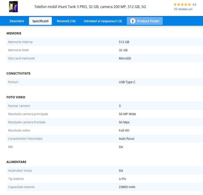Click the Caracteristici foto/video label
This screenshot has width=203, height=195.
coord(25,139)
